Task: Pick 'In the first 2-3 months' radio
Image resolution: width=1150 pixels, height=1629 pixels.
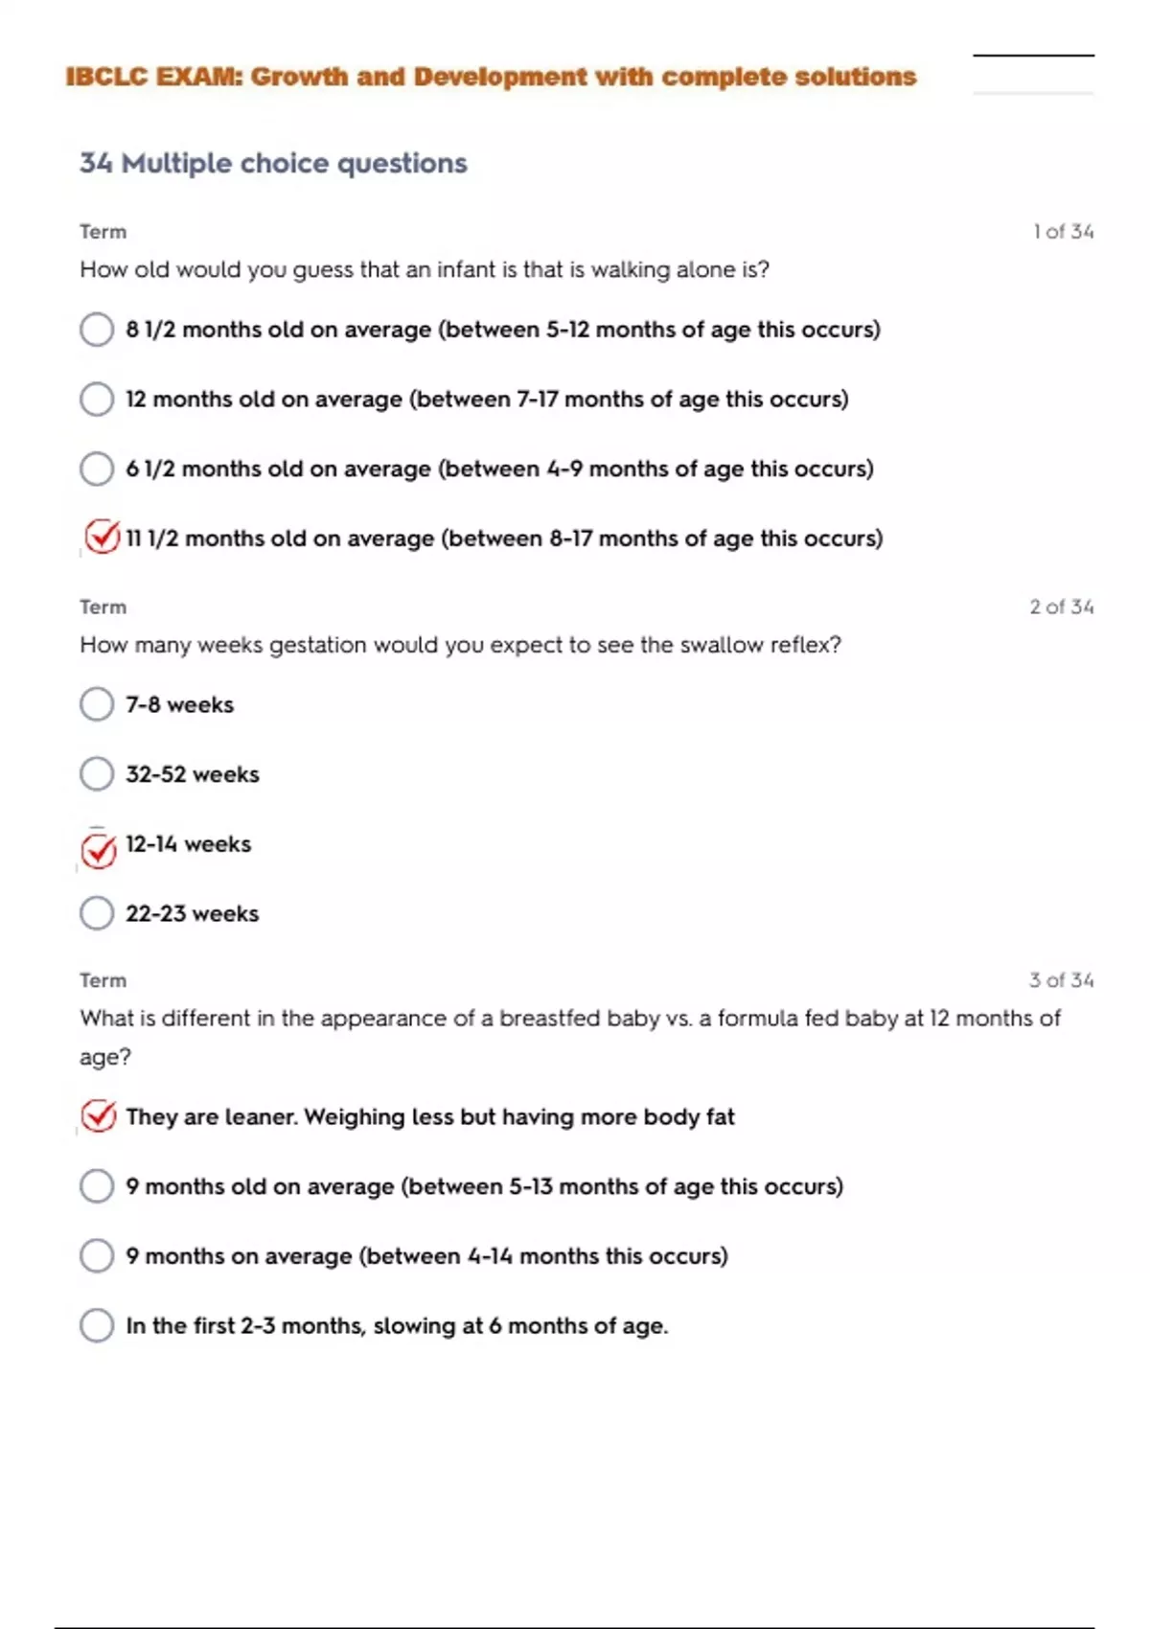Action: click(97, 1325)
